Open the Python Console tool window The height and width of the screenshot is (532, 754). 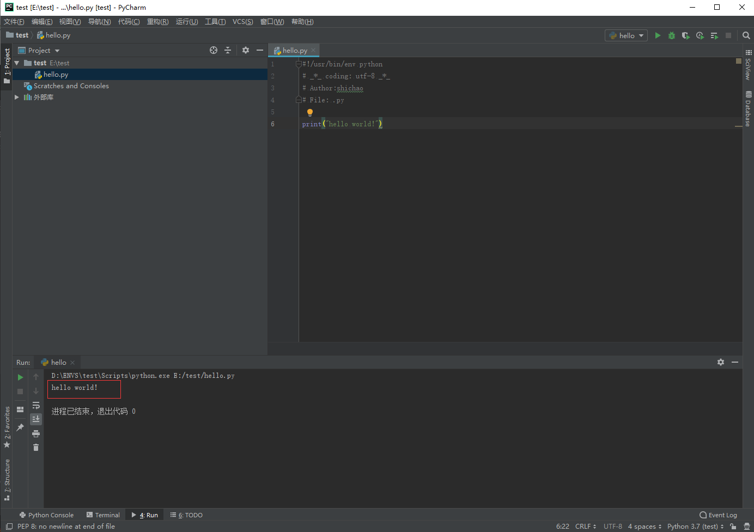click(x=46, y=515)
